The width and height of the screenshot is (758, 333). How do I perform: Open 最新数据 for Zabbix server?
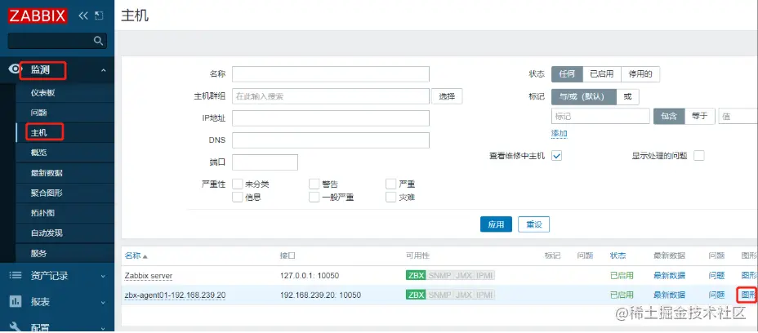(669, 276)
